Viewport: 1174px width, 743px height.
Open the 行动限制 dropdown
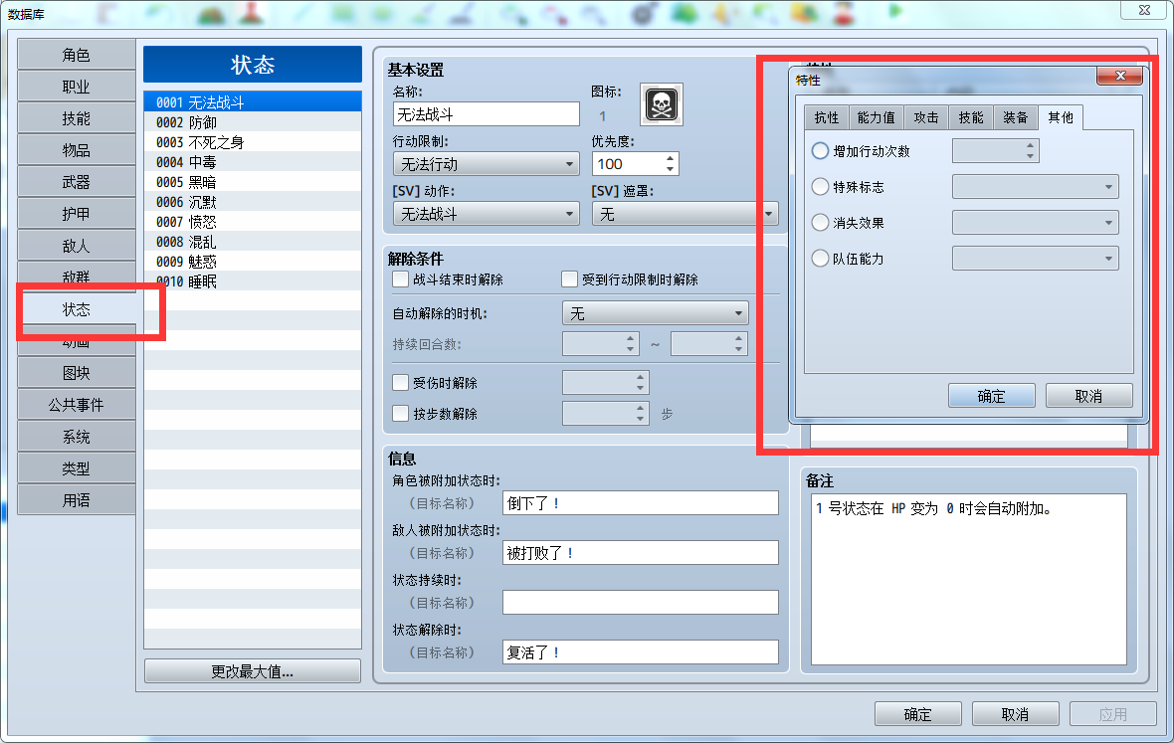(x=486, y=164)
